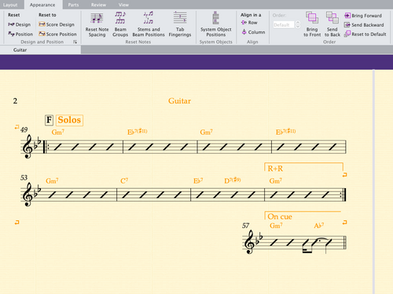
Task: Open the Design and Position dialog launcher
Action: [x=75, y=42]
